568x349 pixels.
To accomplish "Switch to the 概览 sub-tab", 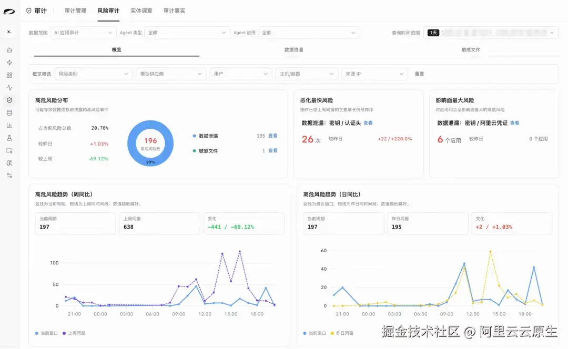I will pyautogui.click(x=117, y=49).
